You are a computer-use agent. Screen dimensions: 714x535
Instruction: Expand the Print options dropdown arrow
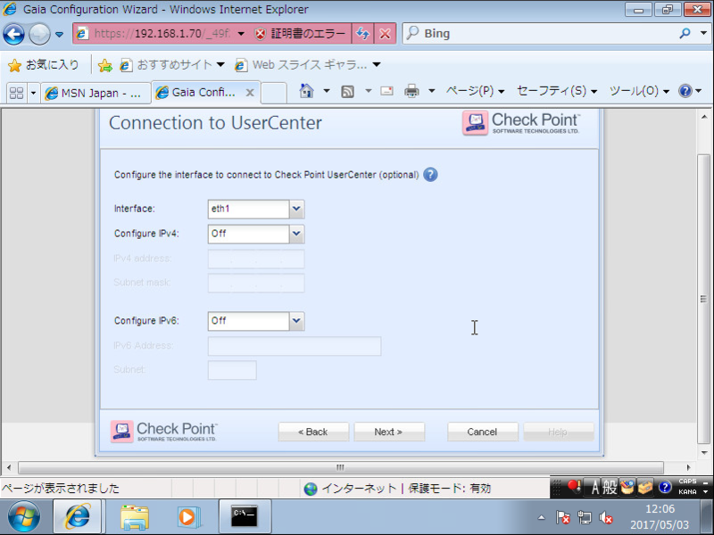pos(431,91)
